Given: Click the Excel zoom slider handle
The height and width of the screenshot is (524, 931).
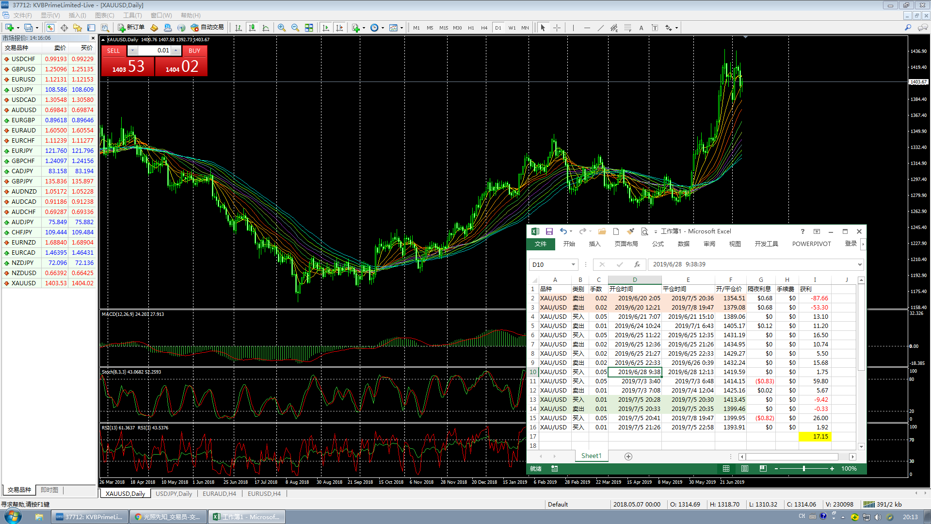Looking at the screenshot, I should pos(804,469).
